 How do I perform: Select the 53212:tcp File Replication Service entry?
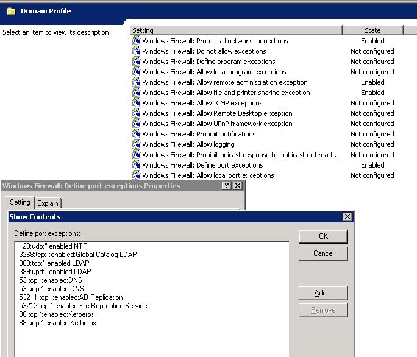[83, 306]
